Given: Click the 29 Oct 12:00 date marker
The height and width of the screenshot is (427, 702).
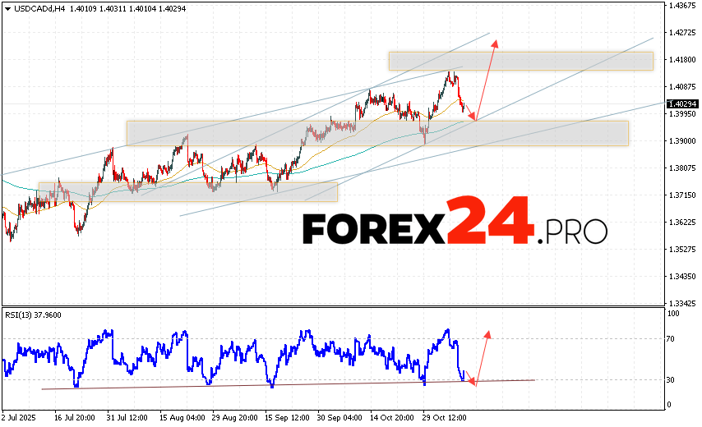Looking at the screenshot, I should click(x=444, y=416).
